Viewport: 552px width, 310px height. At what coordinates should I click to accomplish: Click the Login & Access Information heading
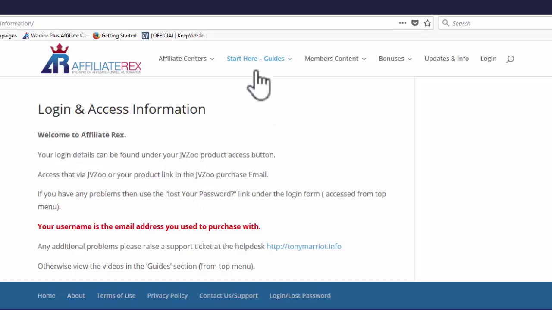(122, 109)
